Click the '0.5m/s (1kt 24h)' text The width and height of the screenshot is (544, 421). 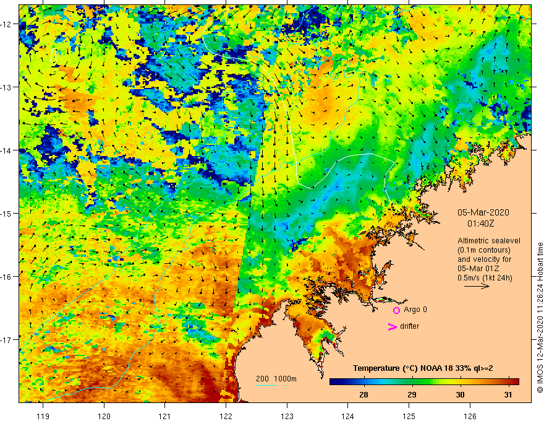click(485, 277)
